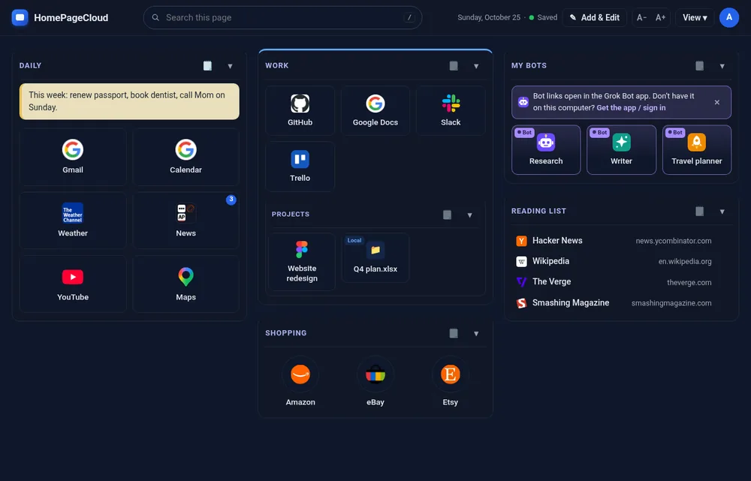Click the smashingmagazine.com URL text

pos(671,303)
